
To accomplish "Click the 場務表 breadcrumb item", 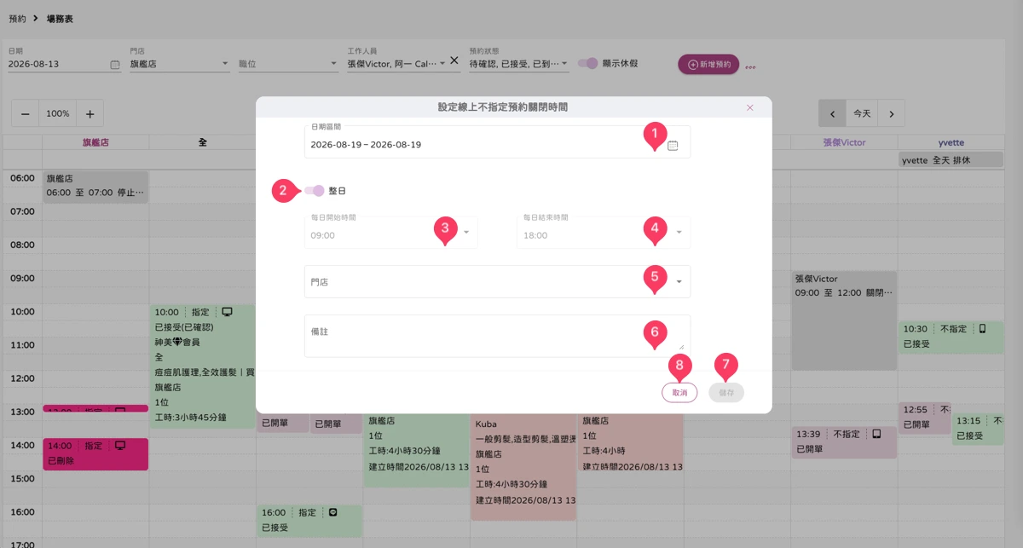I will coord(60,18).
